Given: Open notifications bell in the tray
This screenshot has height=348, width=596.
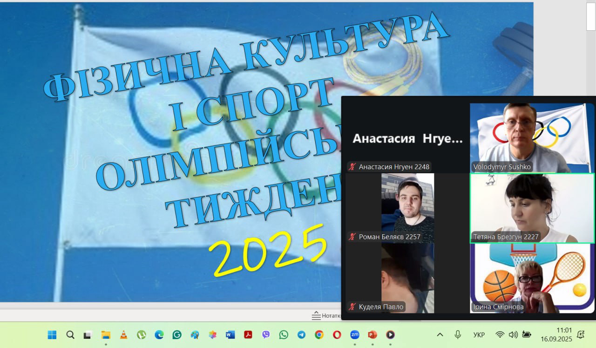Looking at the screenshot, I should click(581, 334).
